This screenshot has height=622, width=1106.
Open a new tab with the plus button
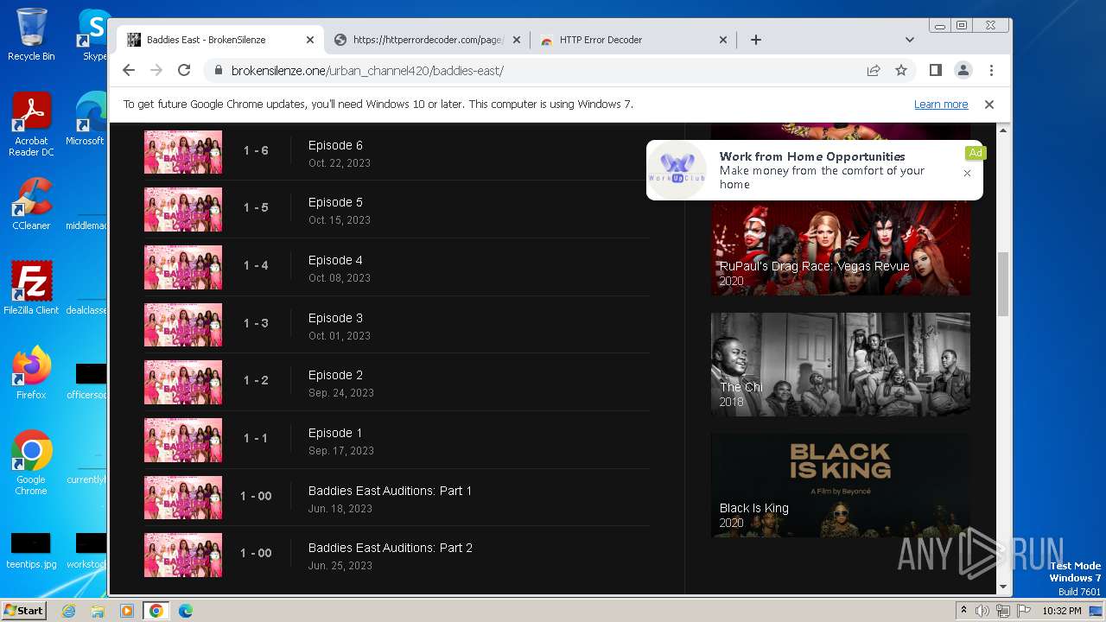click(756, 40)
